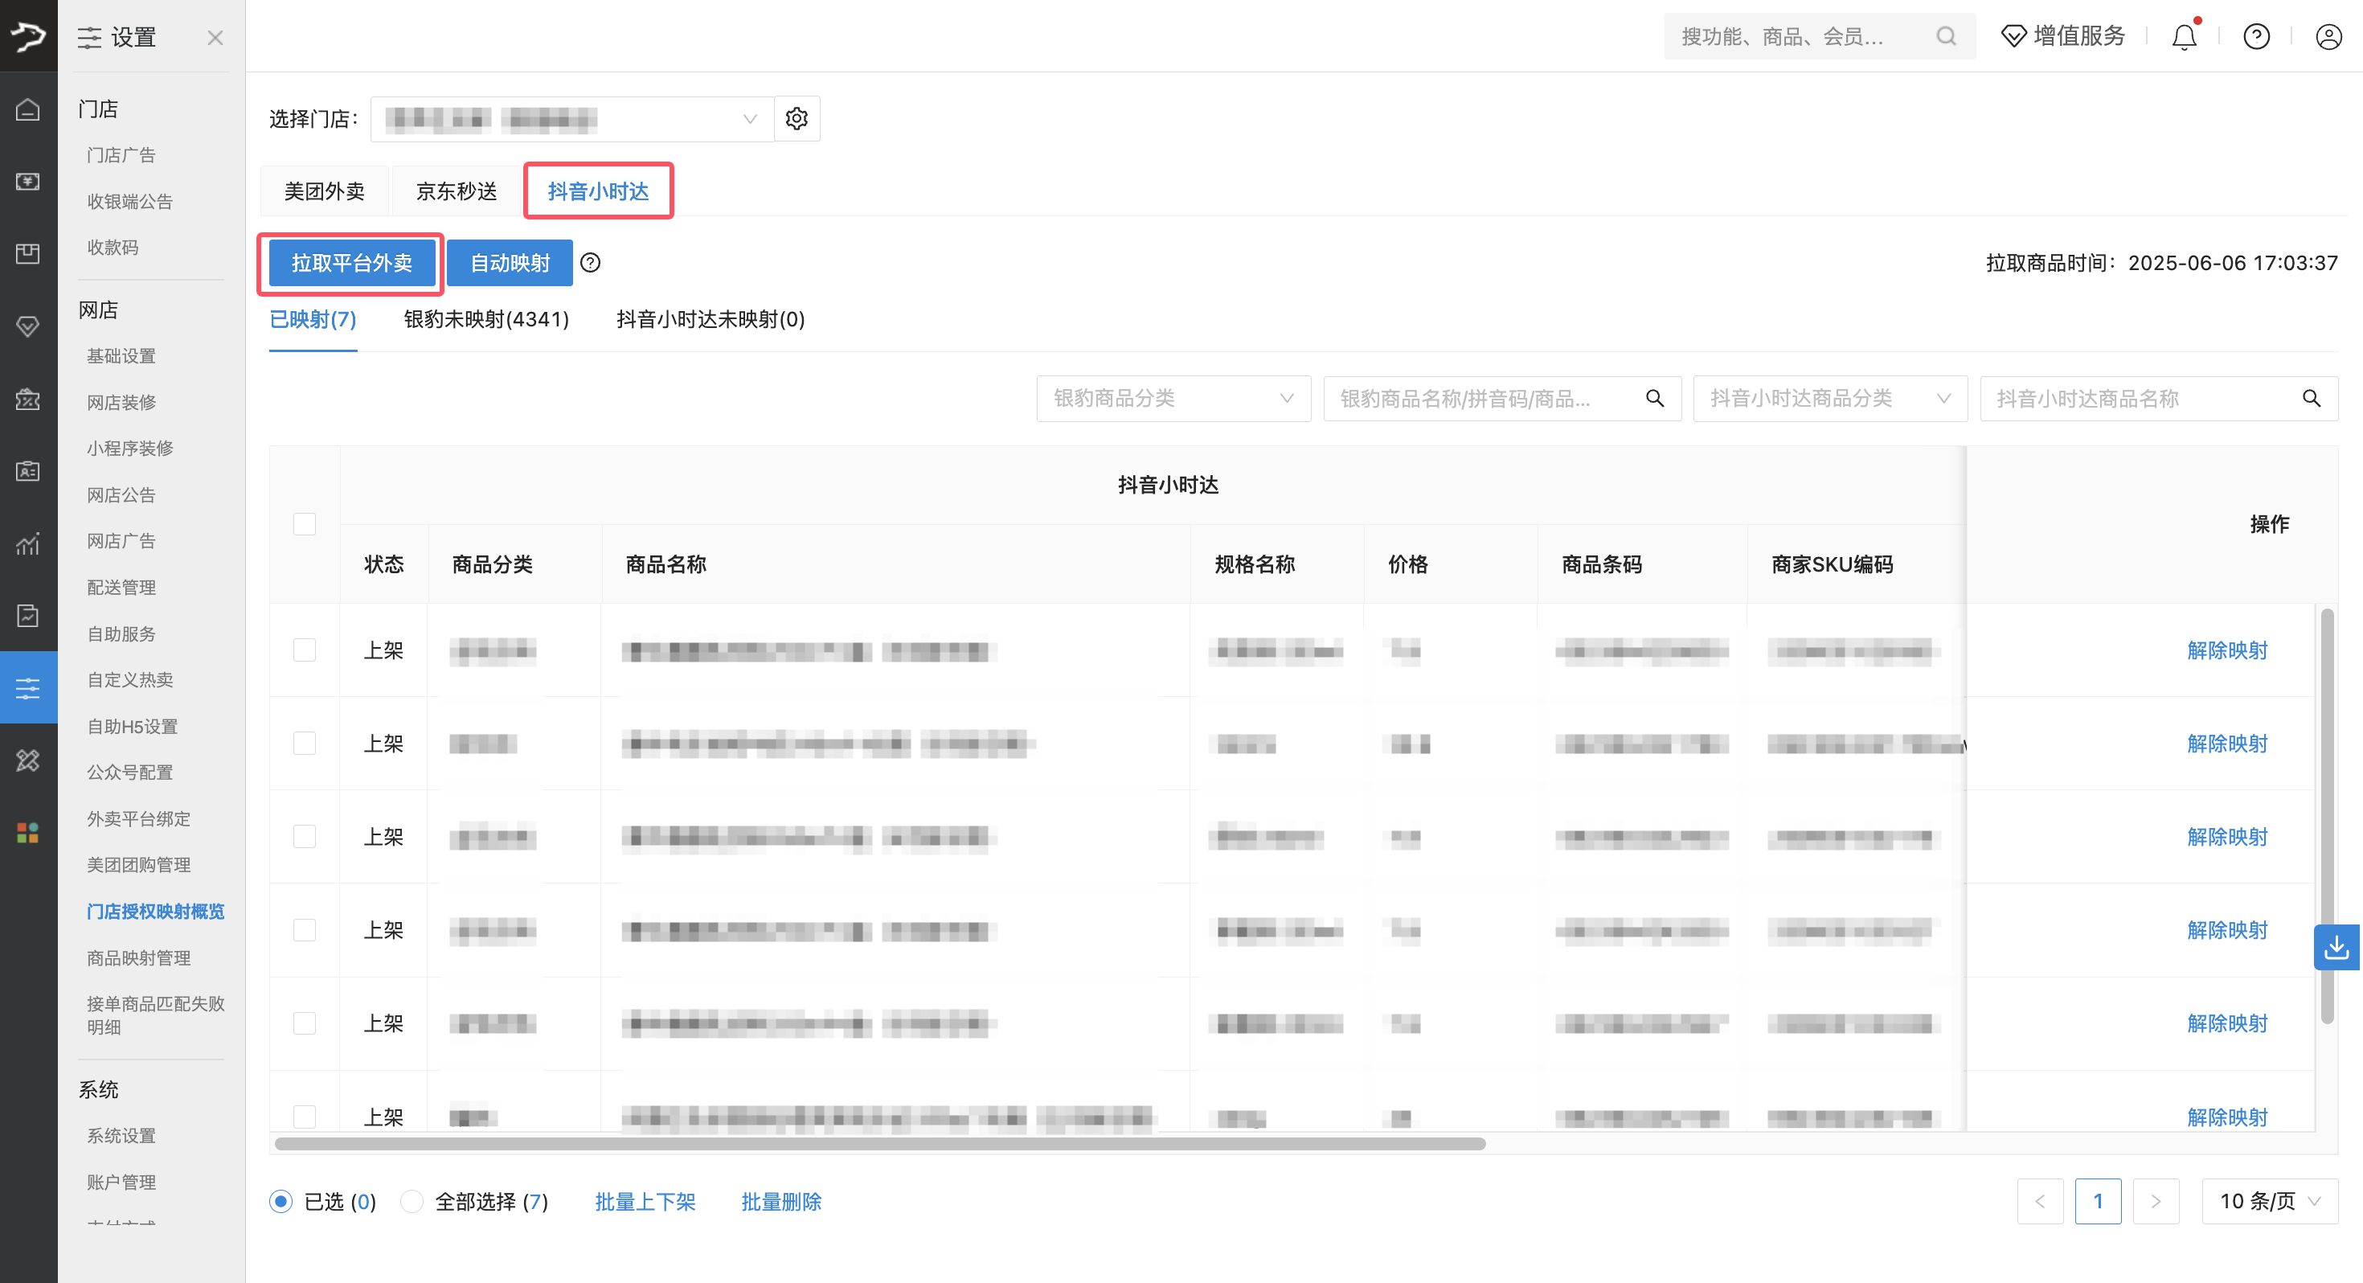2363x1283 pixels.
Task: Switch to the 京东秒送 tab
Action: pyautogui.click(x=457, y=191)
